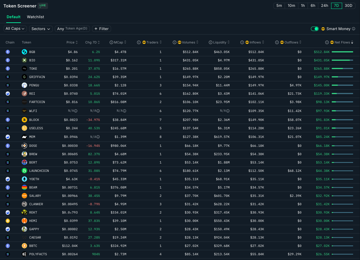Select the 24h timeframe
Image resolution: width=360 pixels, height=260 pixels.
pos(325,6)
